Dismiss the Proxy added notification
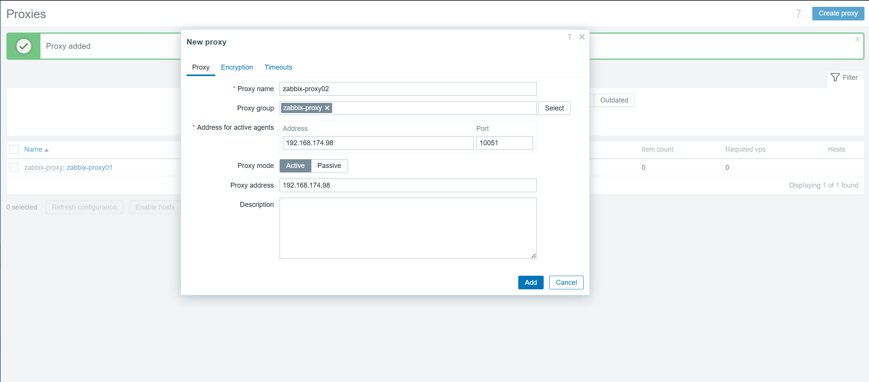The image size is (869, 382). 857,39
